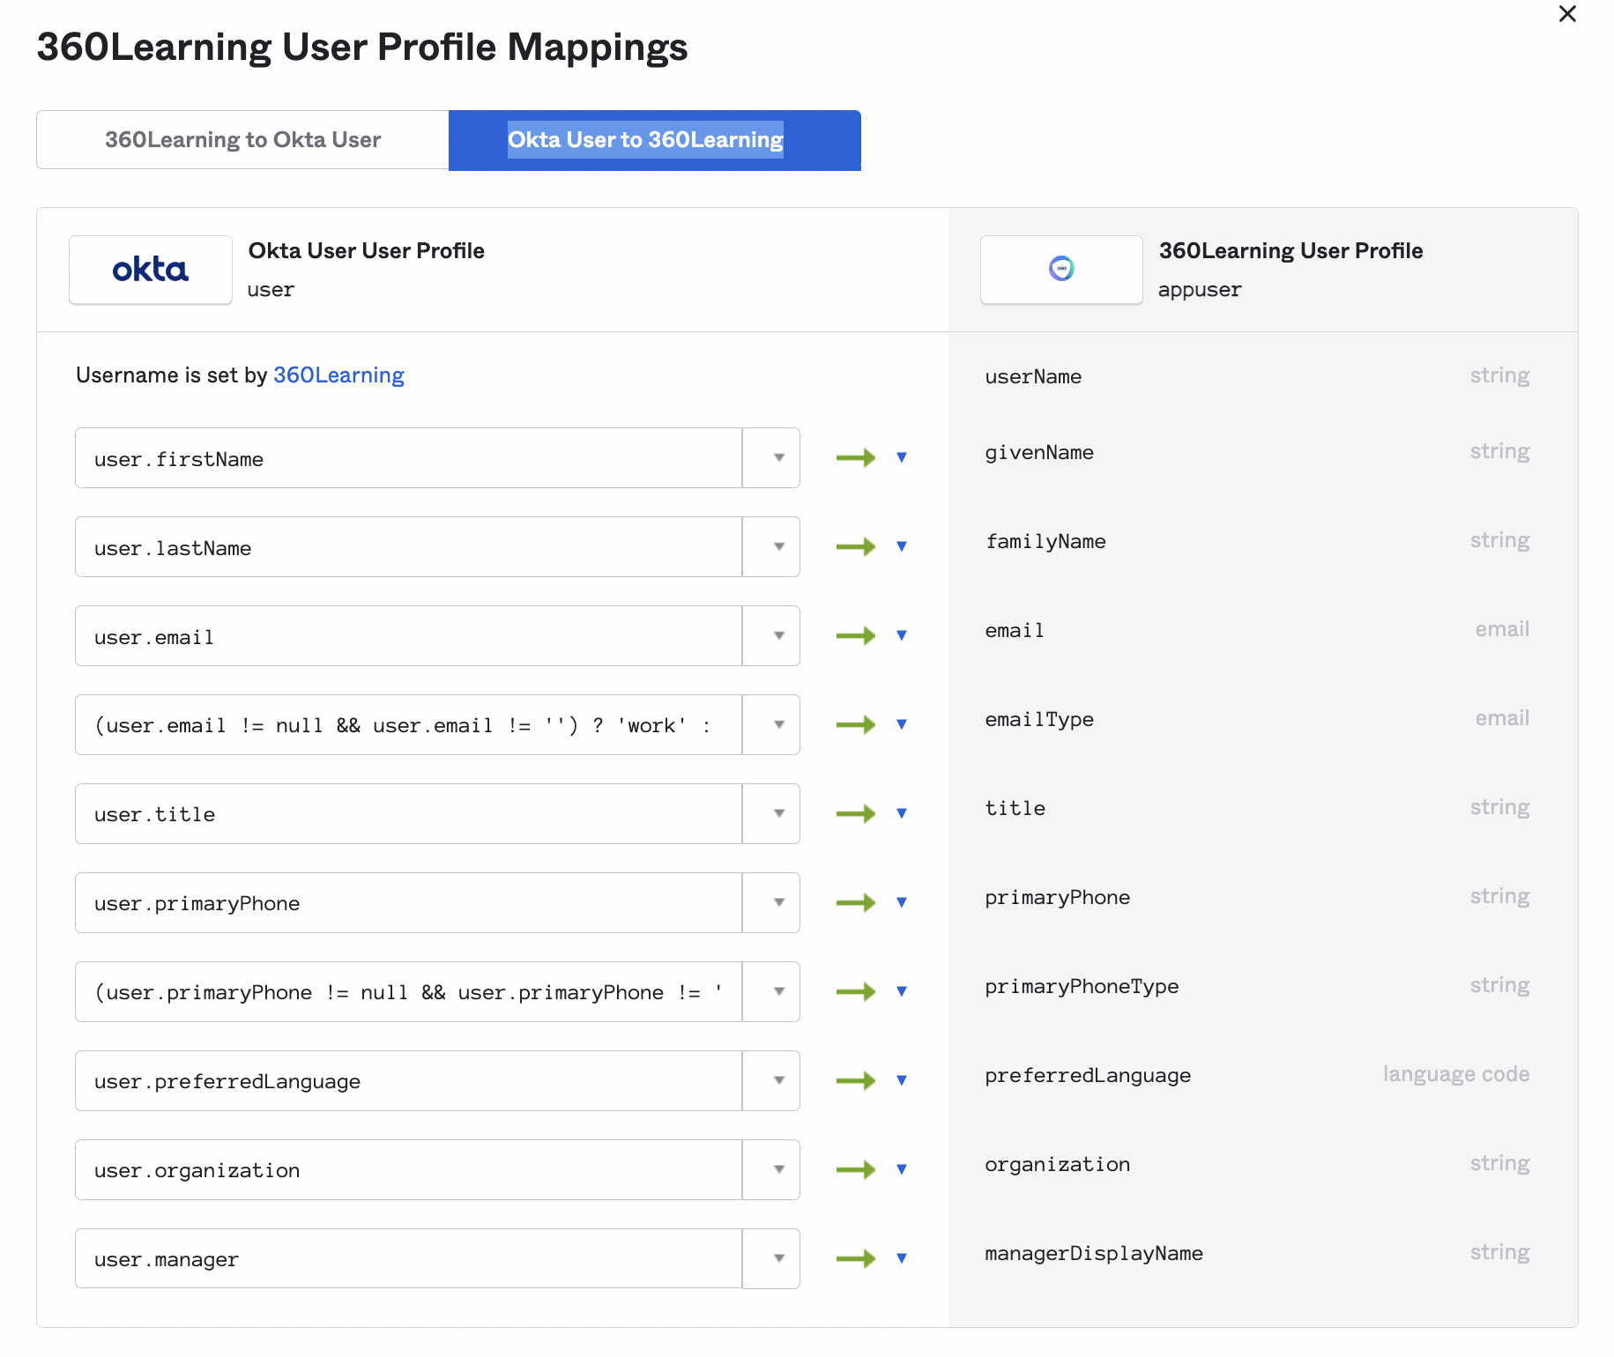This screenshot has width=1614, height=1357.
Task: Open apply-mapping options for primaryPhoneType
Action: click(x=902, y=991)
